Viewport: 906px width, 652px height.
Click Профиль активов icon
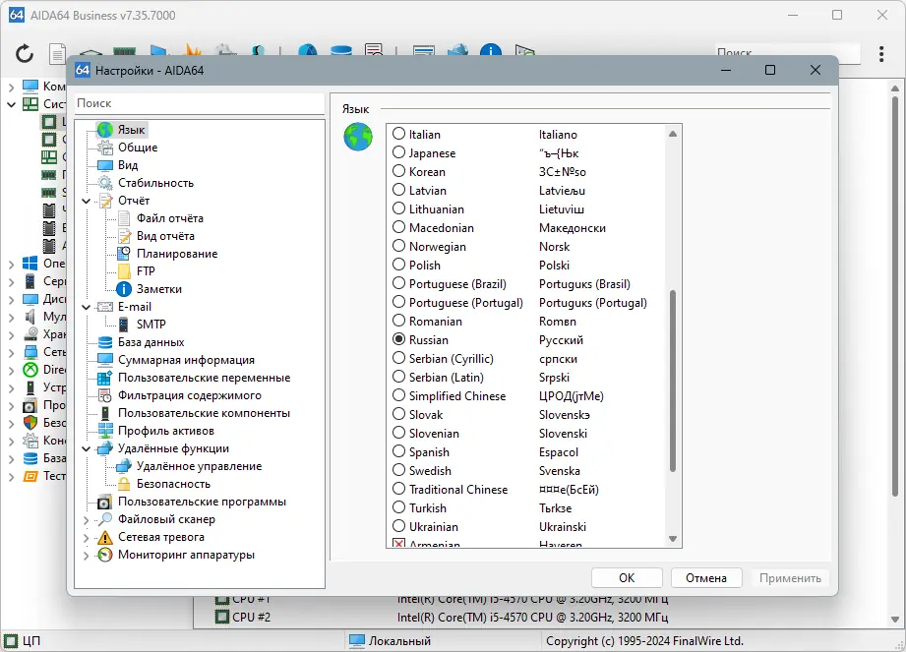105,431
